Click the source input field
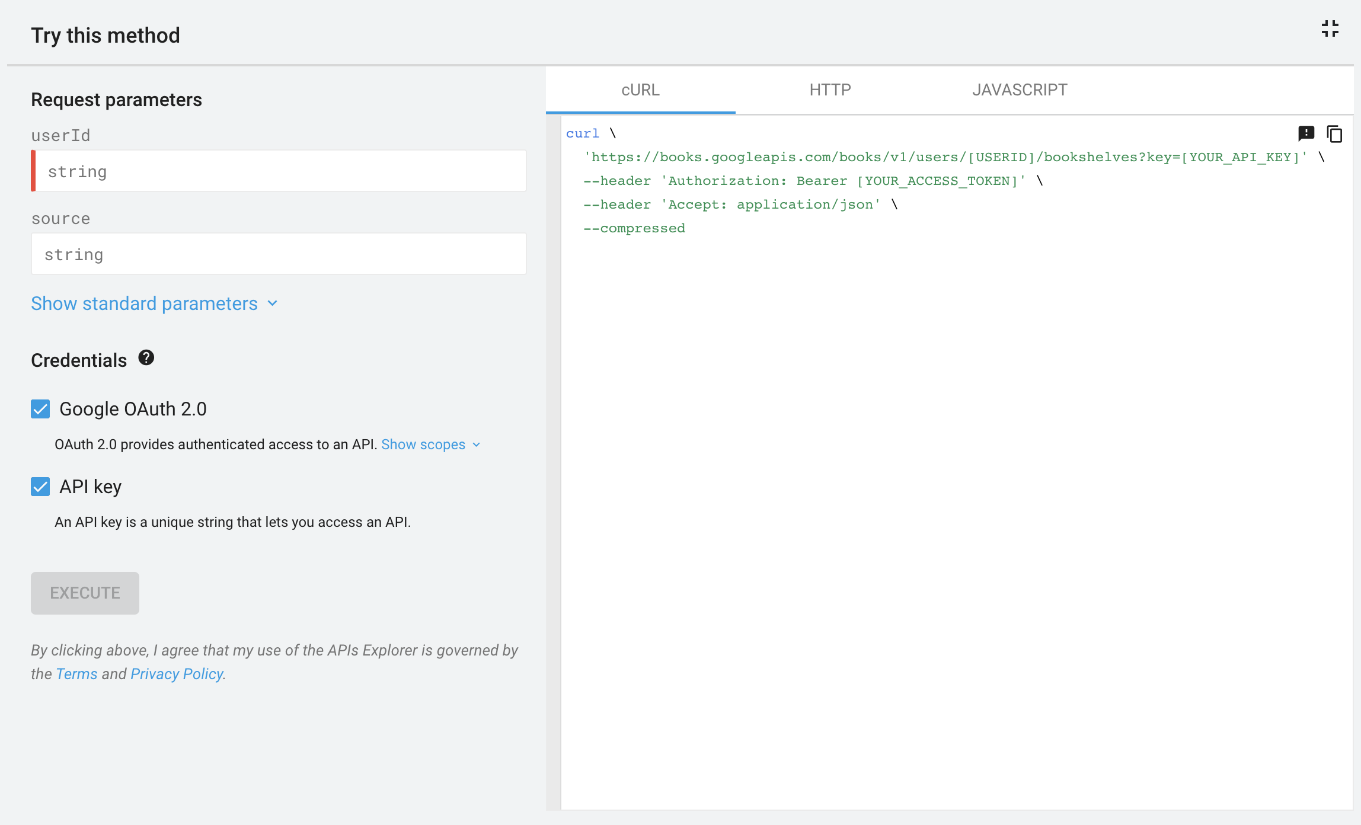The height and width of the screenshot is (825, 1361). 279,254
